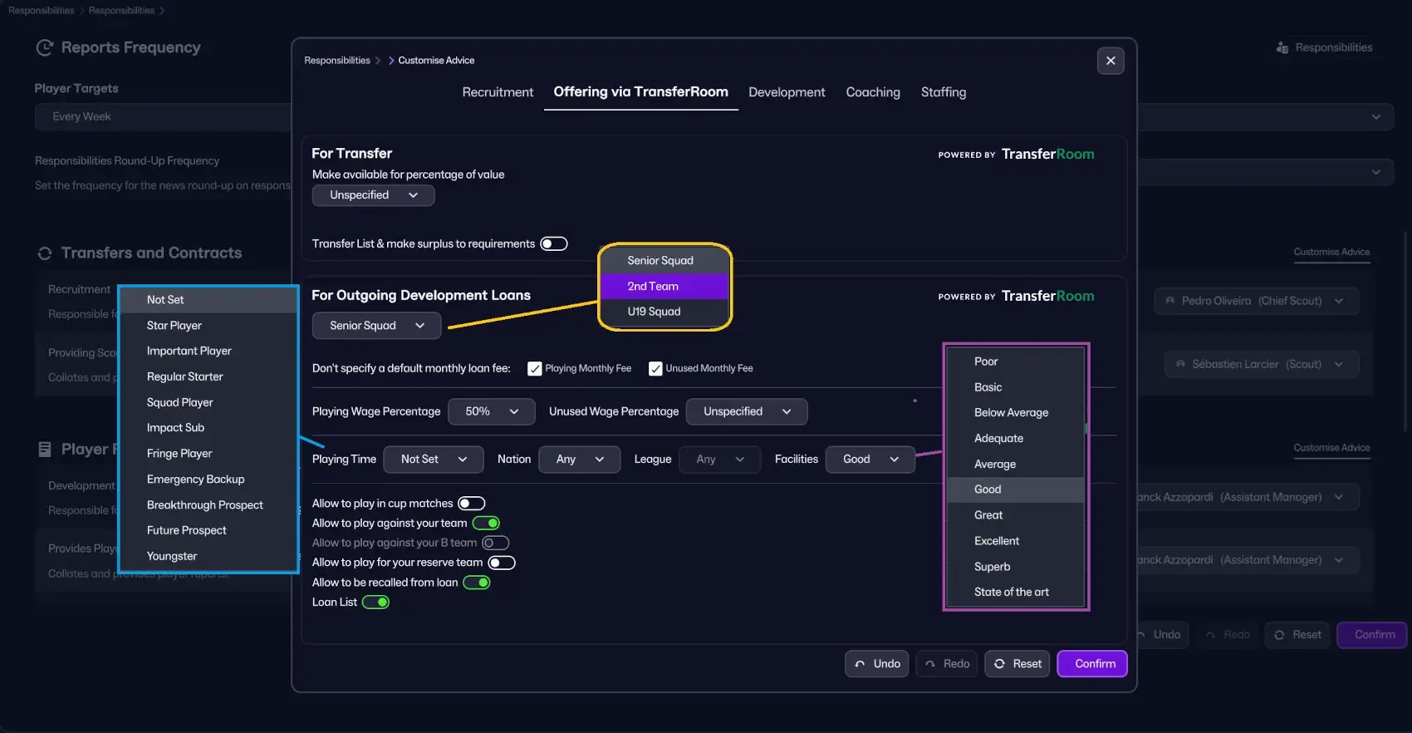Screen dimensions: 1412x733
Task: Click background page Confirm button
Action: tap(1372, 635)
